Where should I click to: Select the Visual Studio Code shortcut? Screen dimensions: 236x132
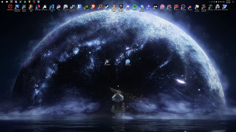(x=52, y=7)
